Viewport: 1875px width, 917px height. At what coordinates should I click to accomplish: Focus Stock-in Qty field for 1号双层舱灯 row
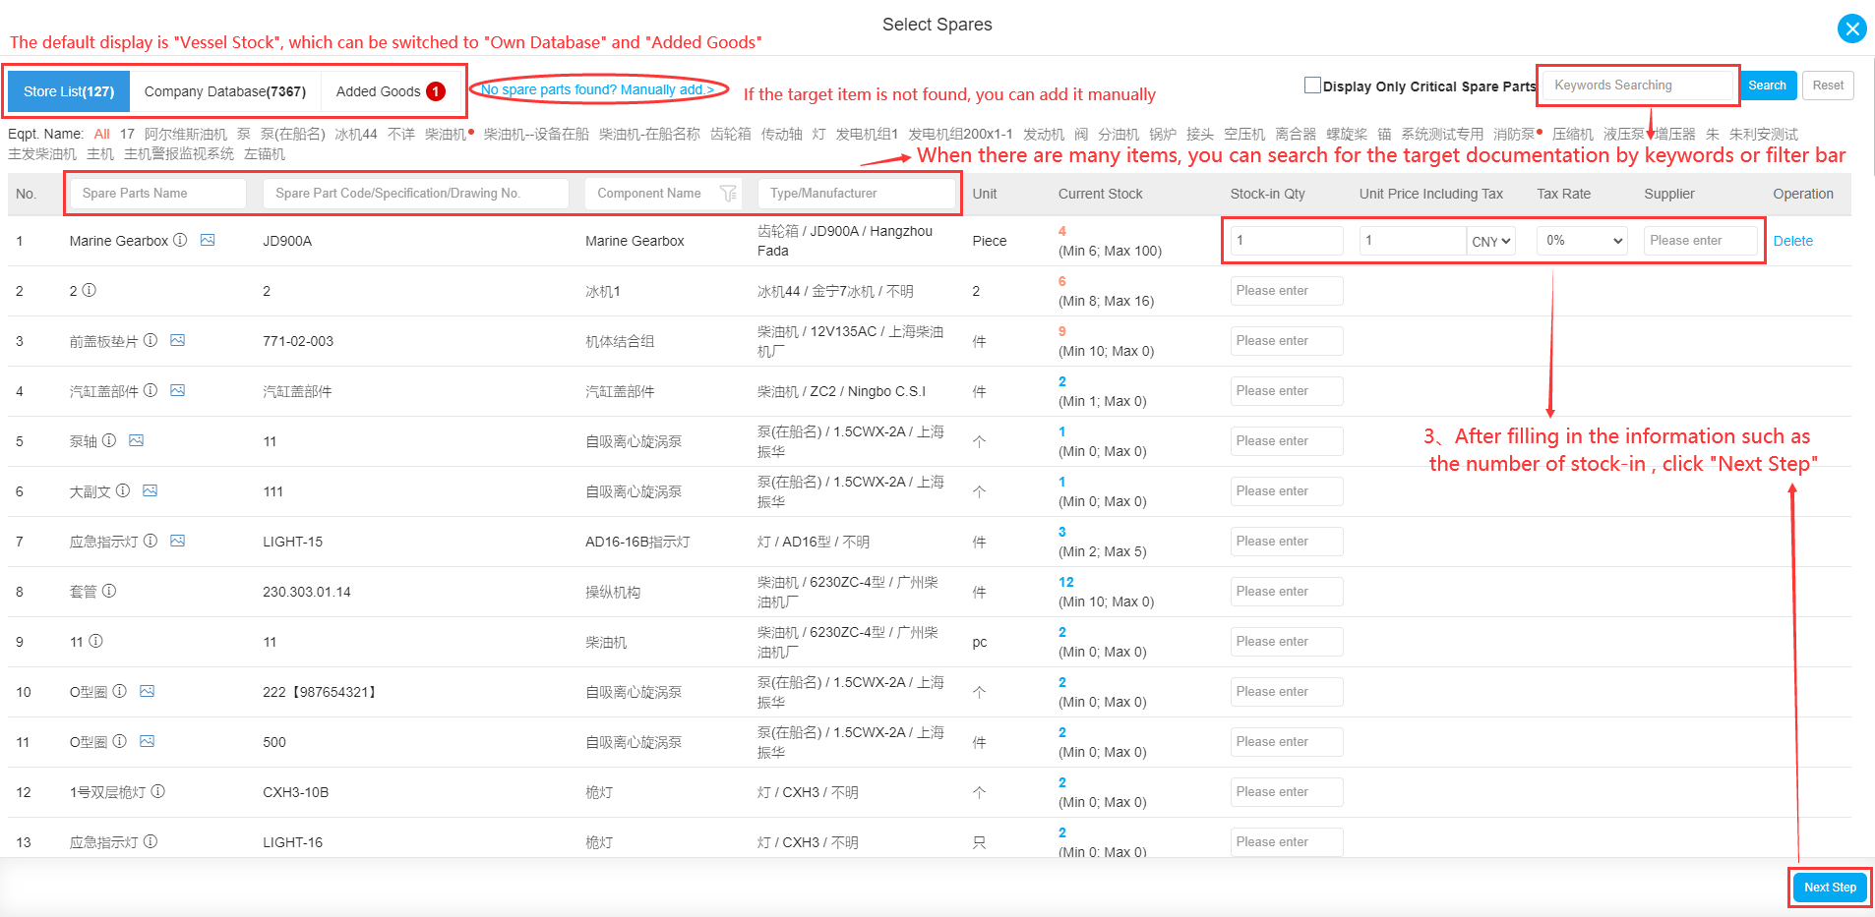(1287, 792)
